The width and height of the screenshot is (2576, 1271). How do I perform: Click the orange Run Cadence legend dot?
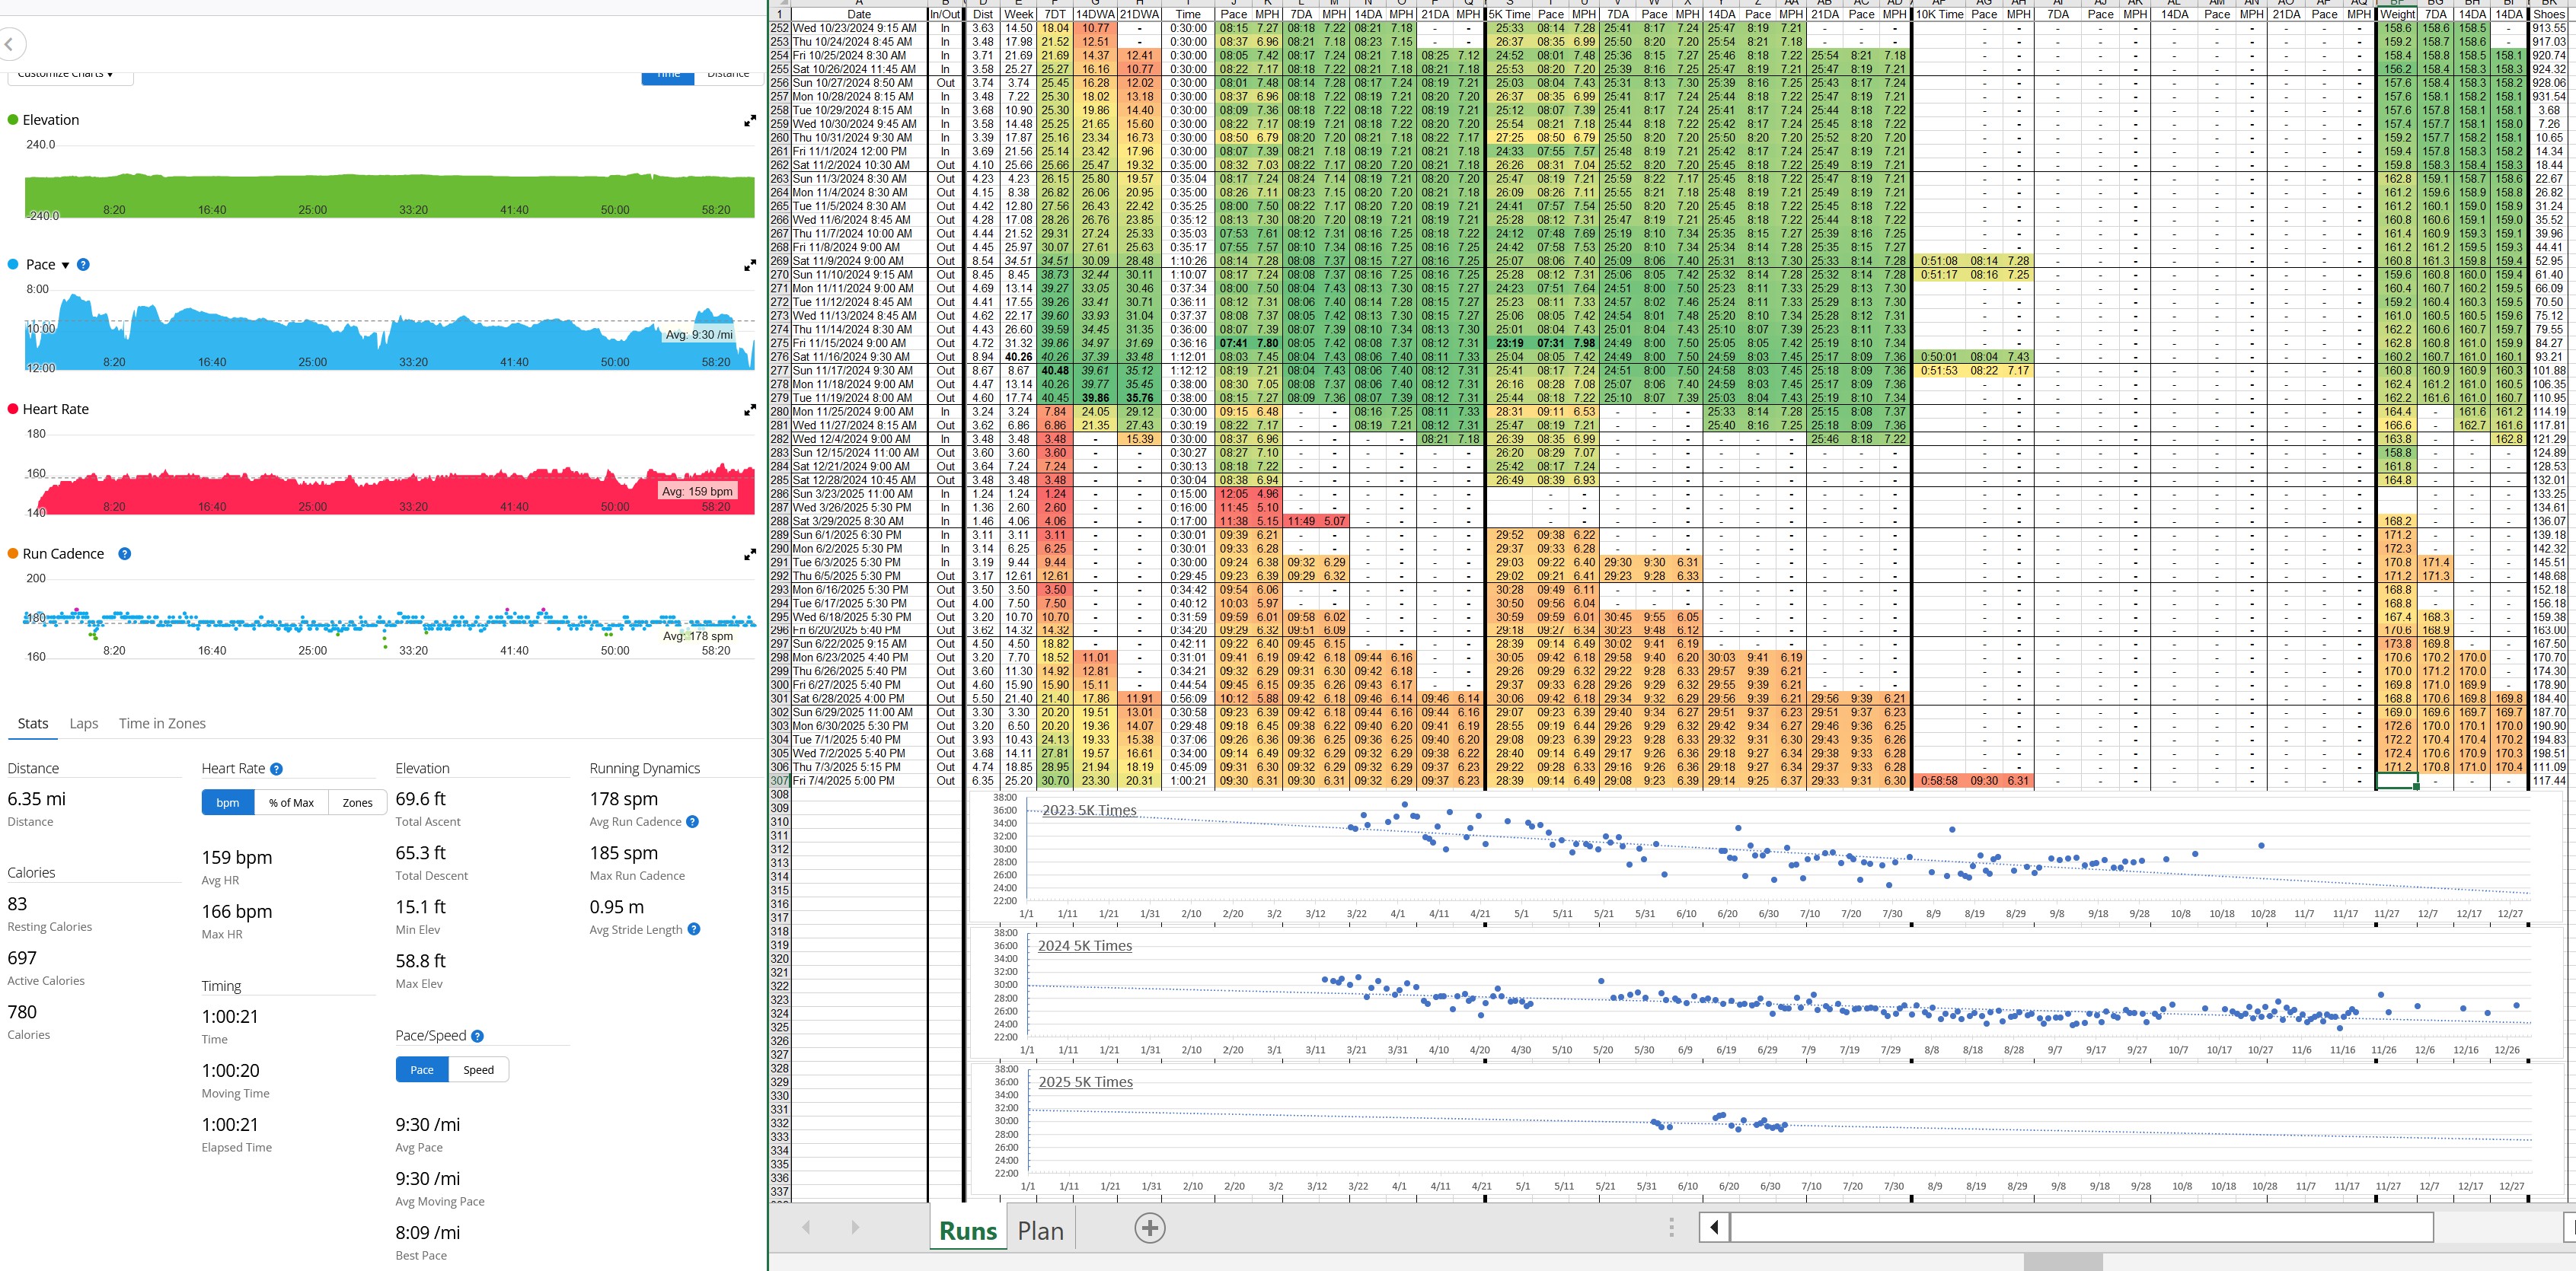13,553
